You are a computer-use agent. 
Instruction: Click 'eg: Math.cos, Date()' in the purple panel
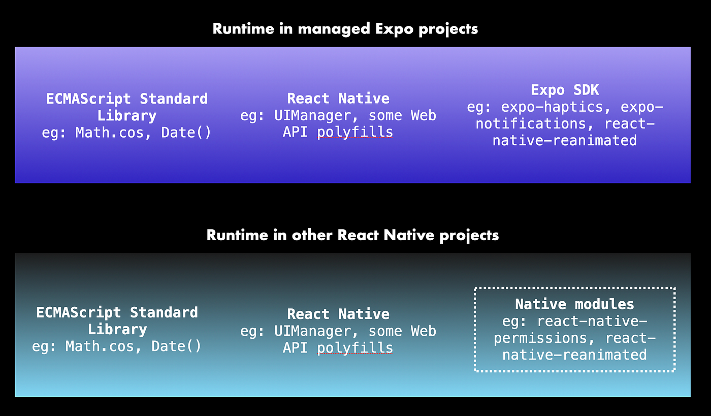[126, 133]
